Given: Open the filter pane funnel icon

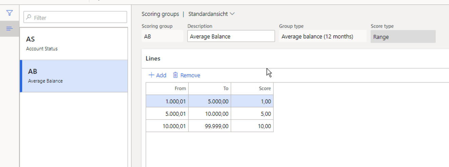Looking at the screenshot, I should coord(9,13).
